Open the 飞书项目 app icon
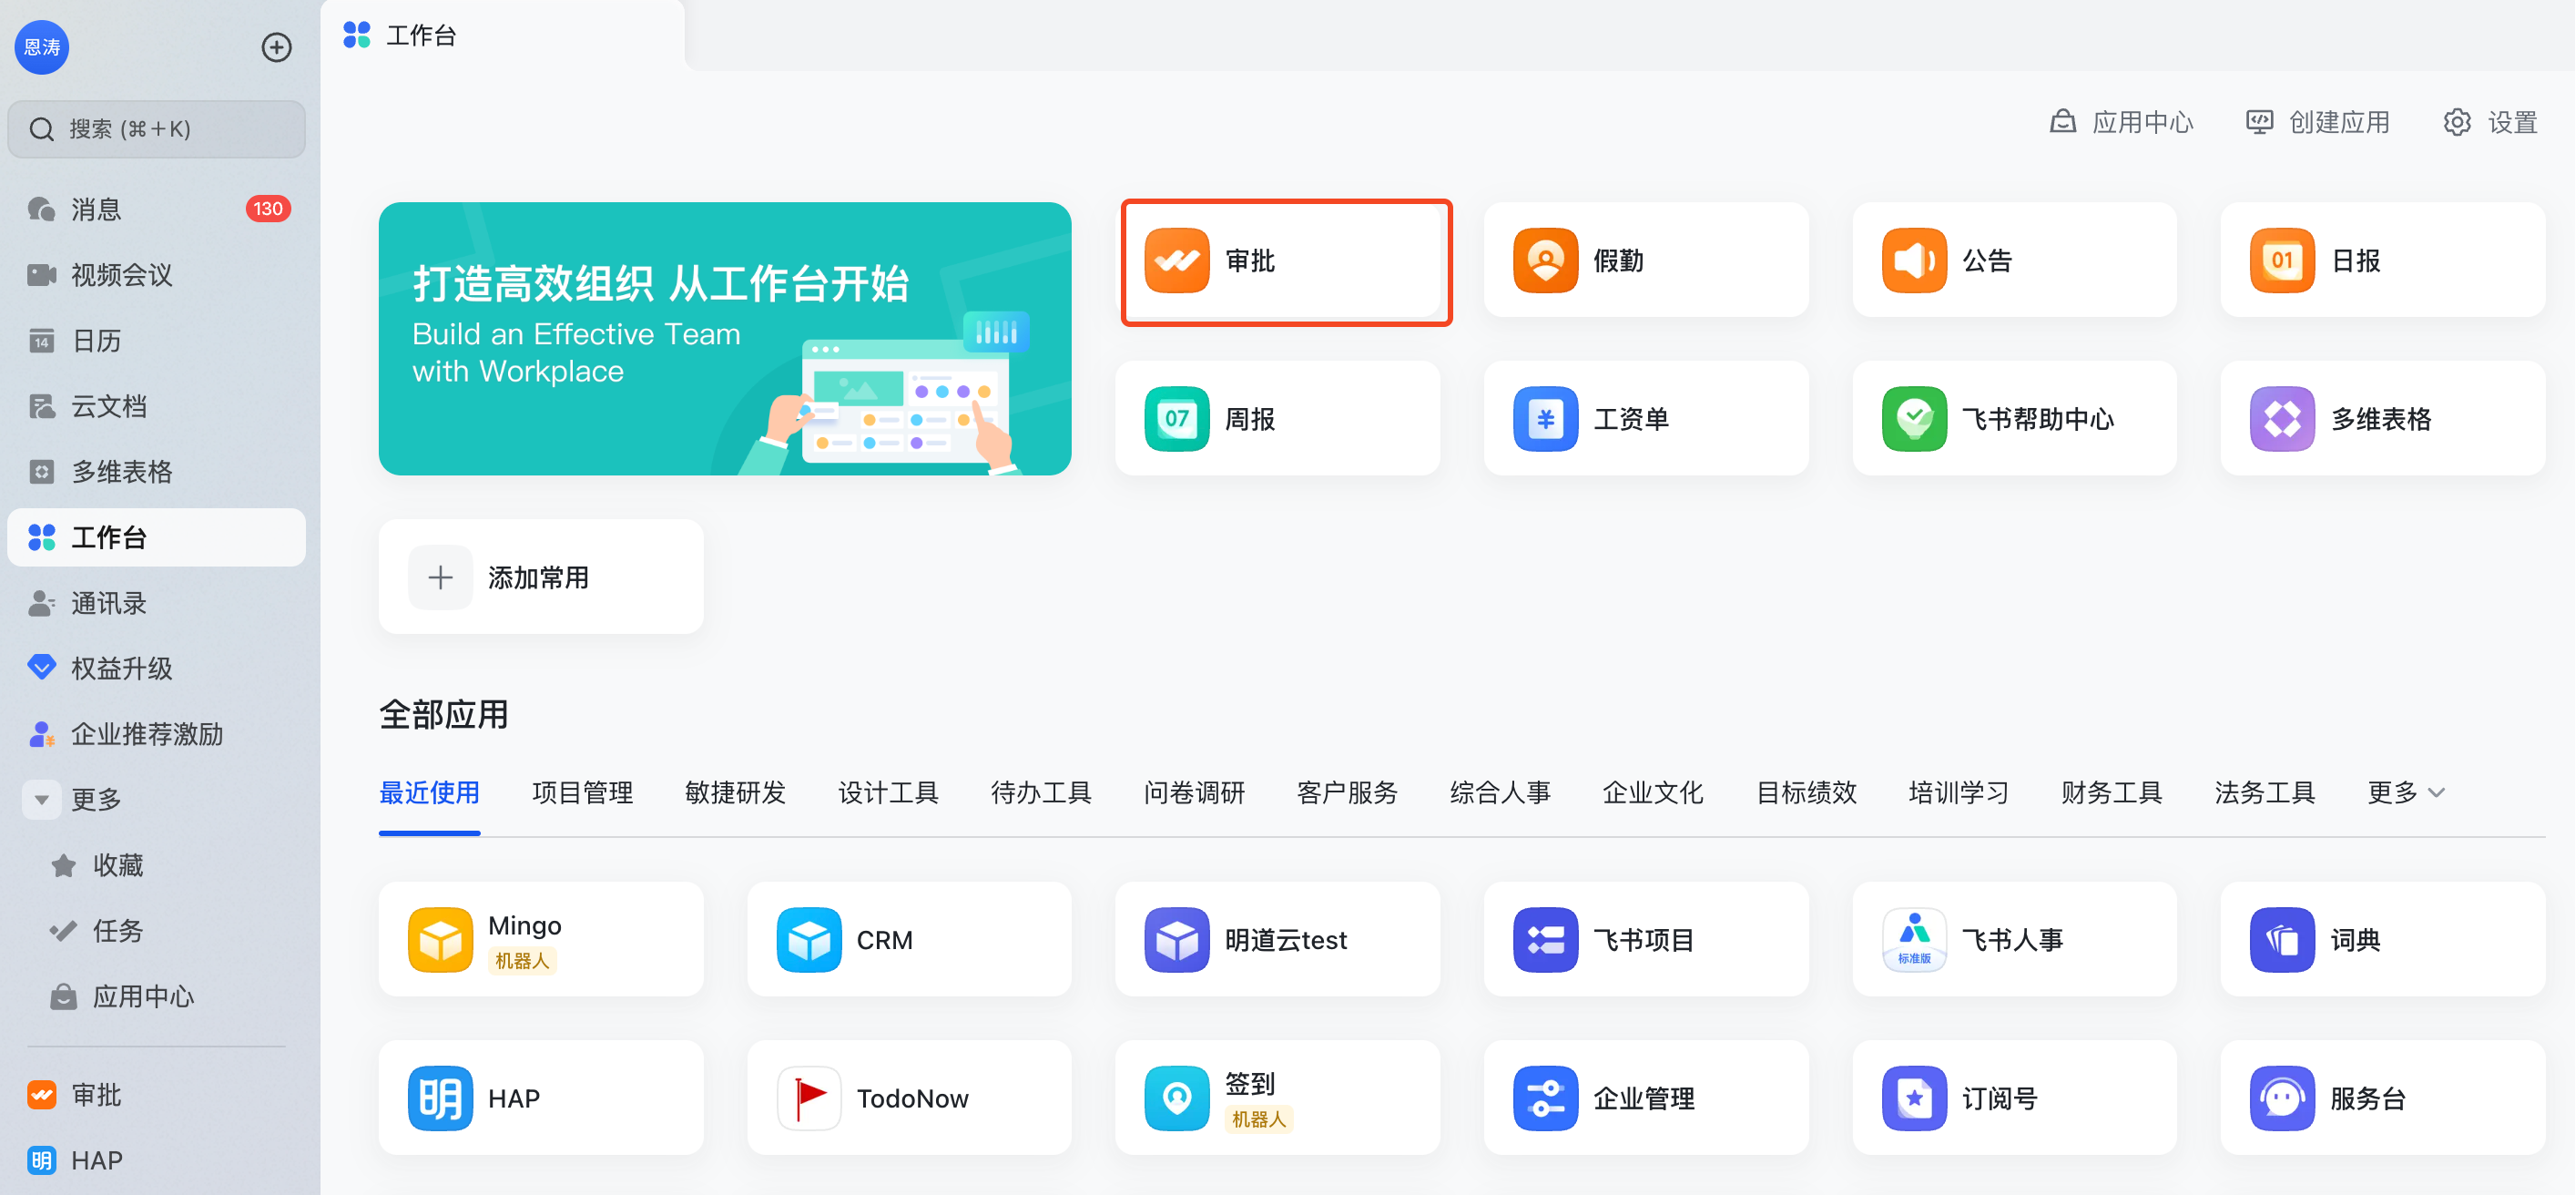Viewport: 2575px width, 1195px height. click(x=1544, y=940)
